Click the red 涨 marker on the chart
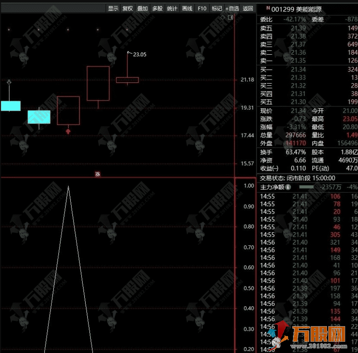 coord(98,174)
